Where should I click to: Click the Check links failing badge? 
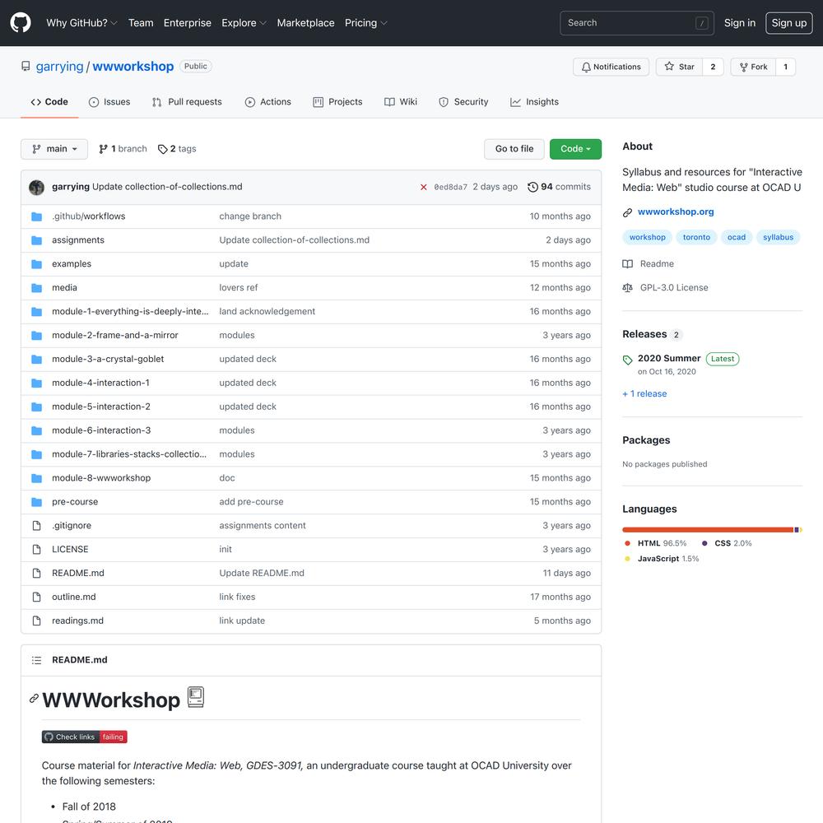pos(85,737)
